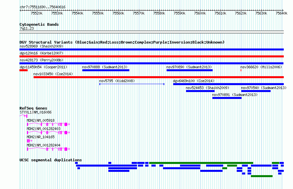Viewport: 293px width, 189px height.
Task: Click the Cytogenetic Bands track heading
Action: tap(39, 24)
